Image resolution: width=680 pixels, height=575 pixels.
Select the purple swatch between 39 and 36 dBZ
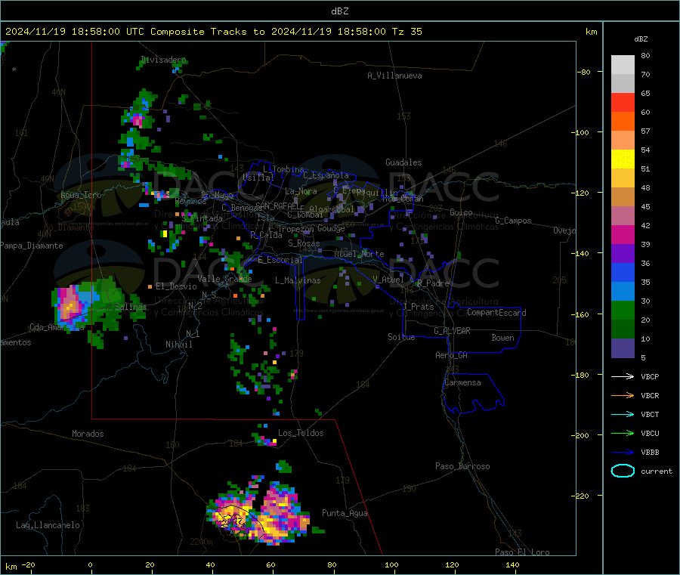pos(623,254)
